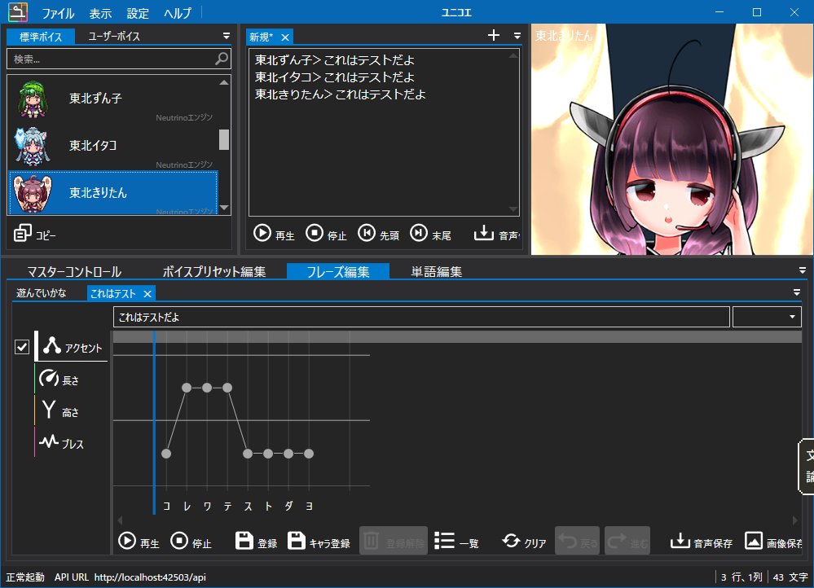This screenshot has height=588, width=814.
Task: Open the ヘルプ menu
Action: tap(178, 13)
